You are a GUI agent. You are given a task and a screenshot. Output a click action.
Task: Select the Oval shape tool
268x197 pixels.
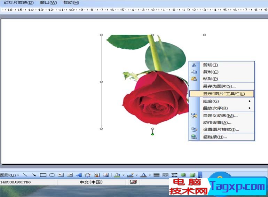[52, 175]
